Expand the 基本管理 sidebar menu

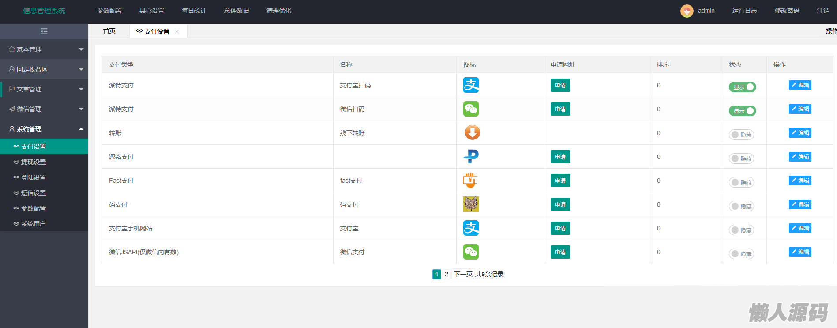click(44, 49)
